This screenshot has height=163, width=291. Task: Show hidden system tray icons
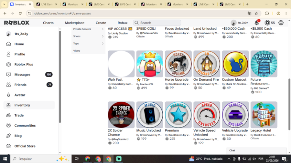(x=229, y=159)
